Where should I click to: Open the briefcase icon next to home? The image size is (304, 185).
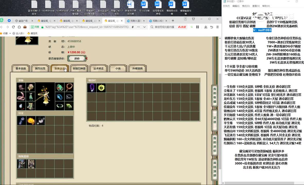click(x=25, y=27)
